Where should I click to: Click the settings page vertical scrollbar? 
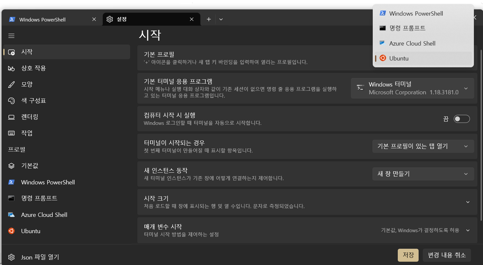(x=481, y=135)
